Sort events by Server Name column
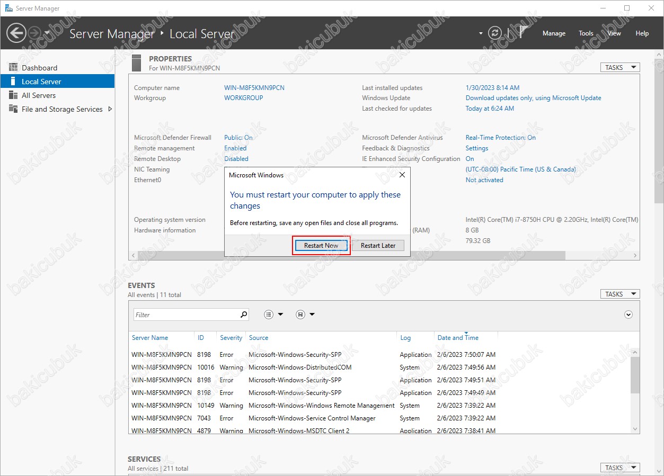 150,338
